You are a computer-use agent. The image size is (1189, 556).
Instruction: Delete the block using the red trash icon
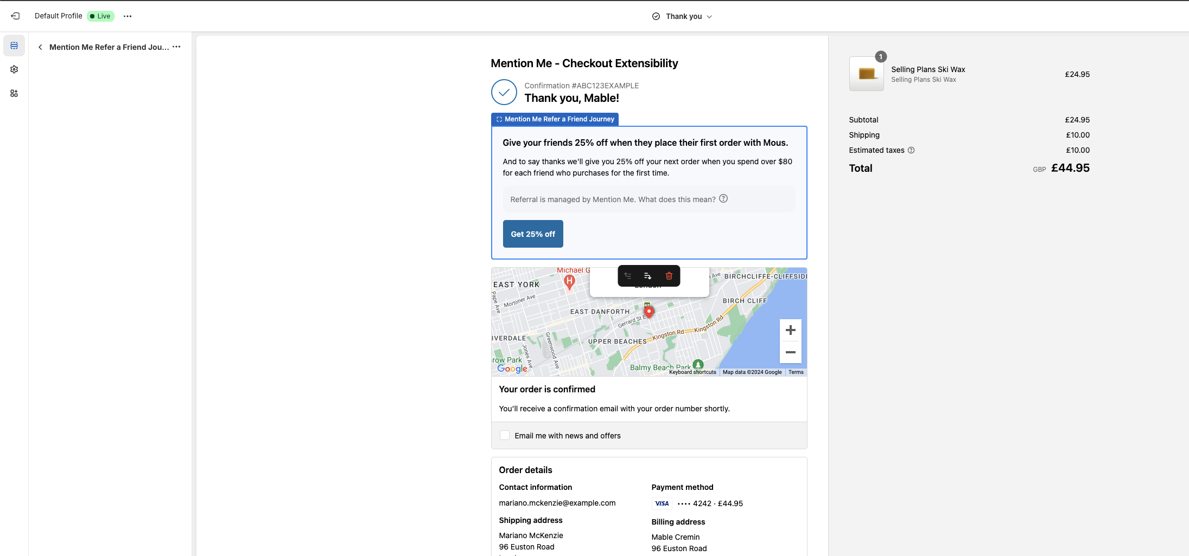pos(669,276)
